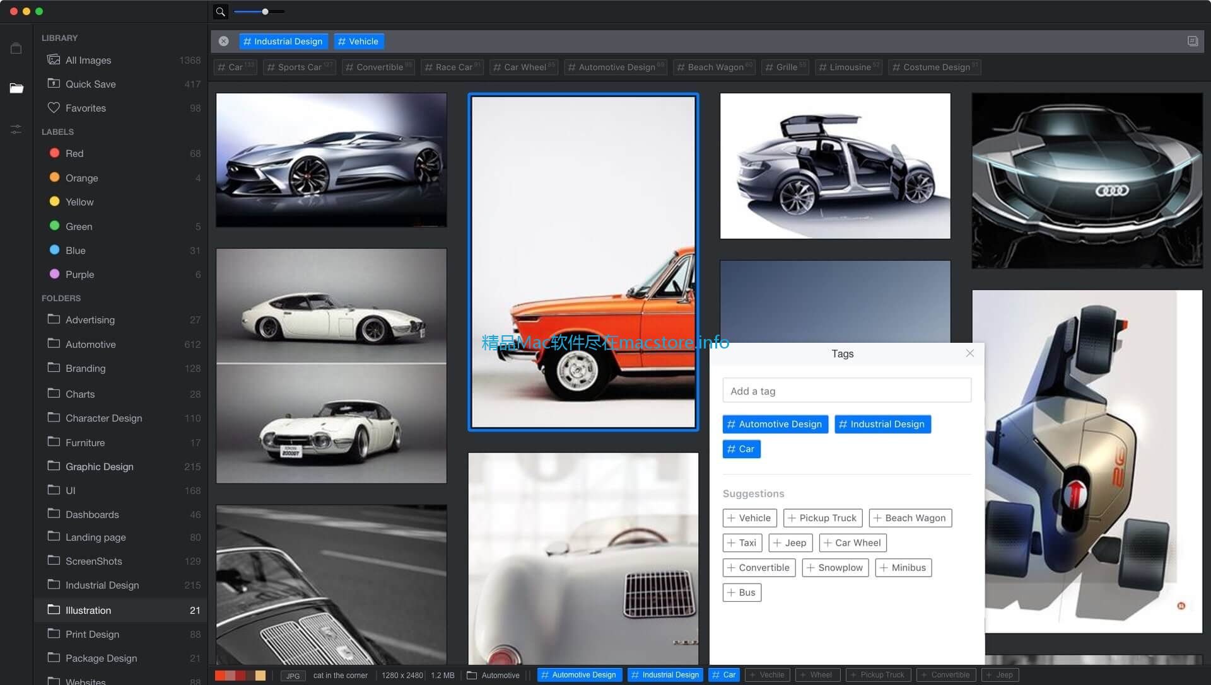Select the gullwing SUV sketch thumbnail

click(835, 166)
